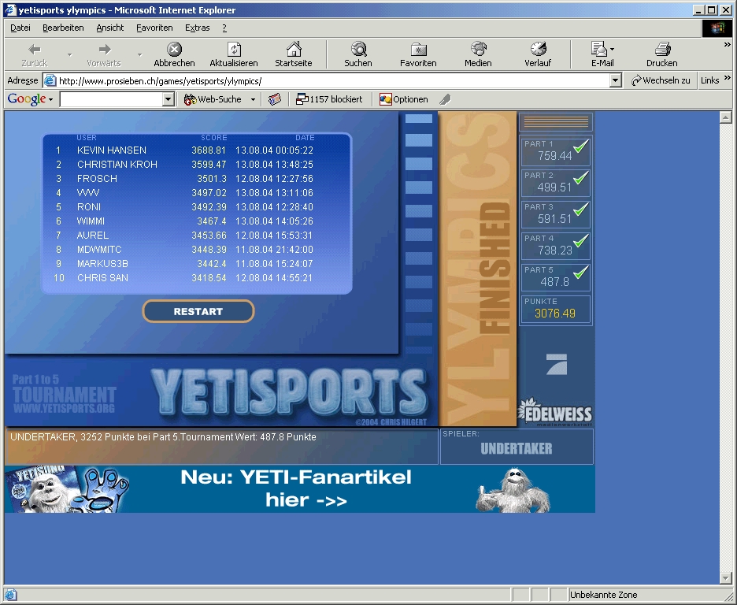The width and height of the screenshot is (737, 605).
Task: Expand the Links bar chevron
Action: click(727, 77)
